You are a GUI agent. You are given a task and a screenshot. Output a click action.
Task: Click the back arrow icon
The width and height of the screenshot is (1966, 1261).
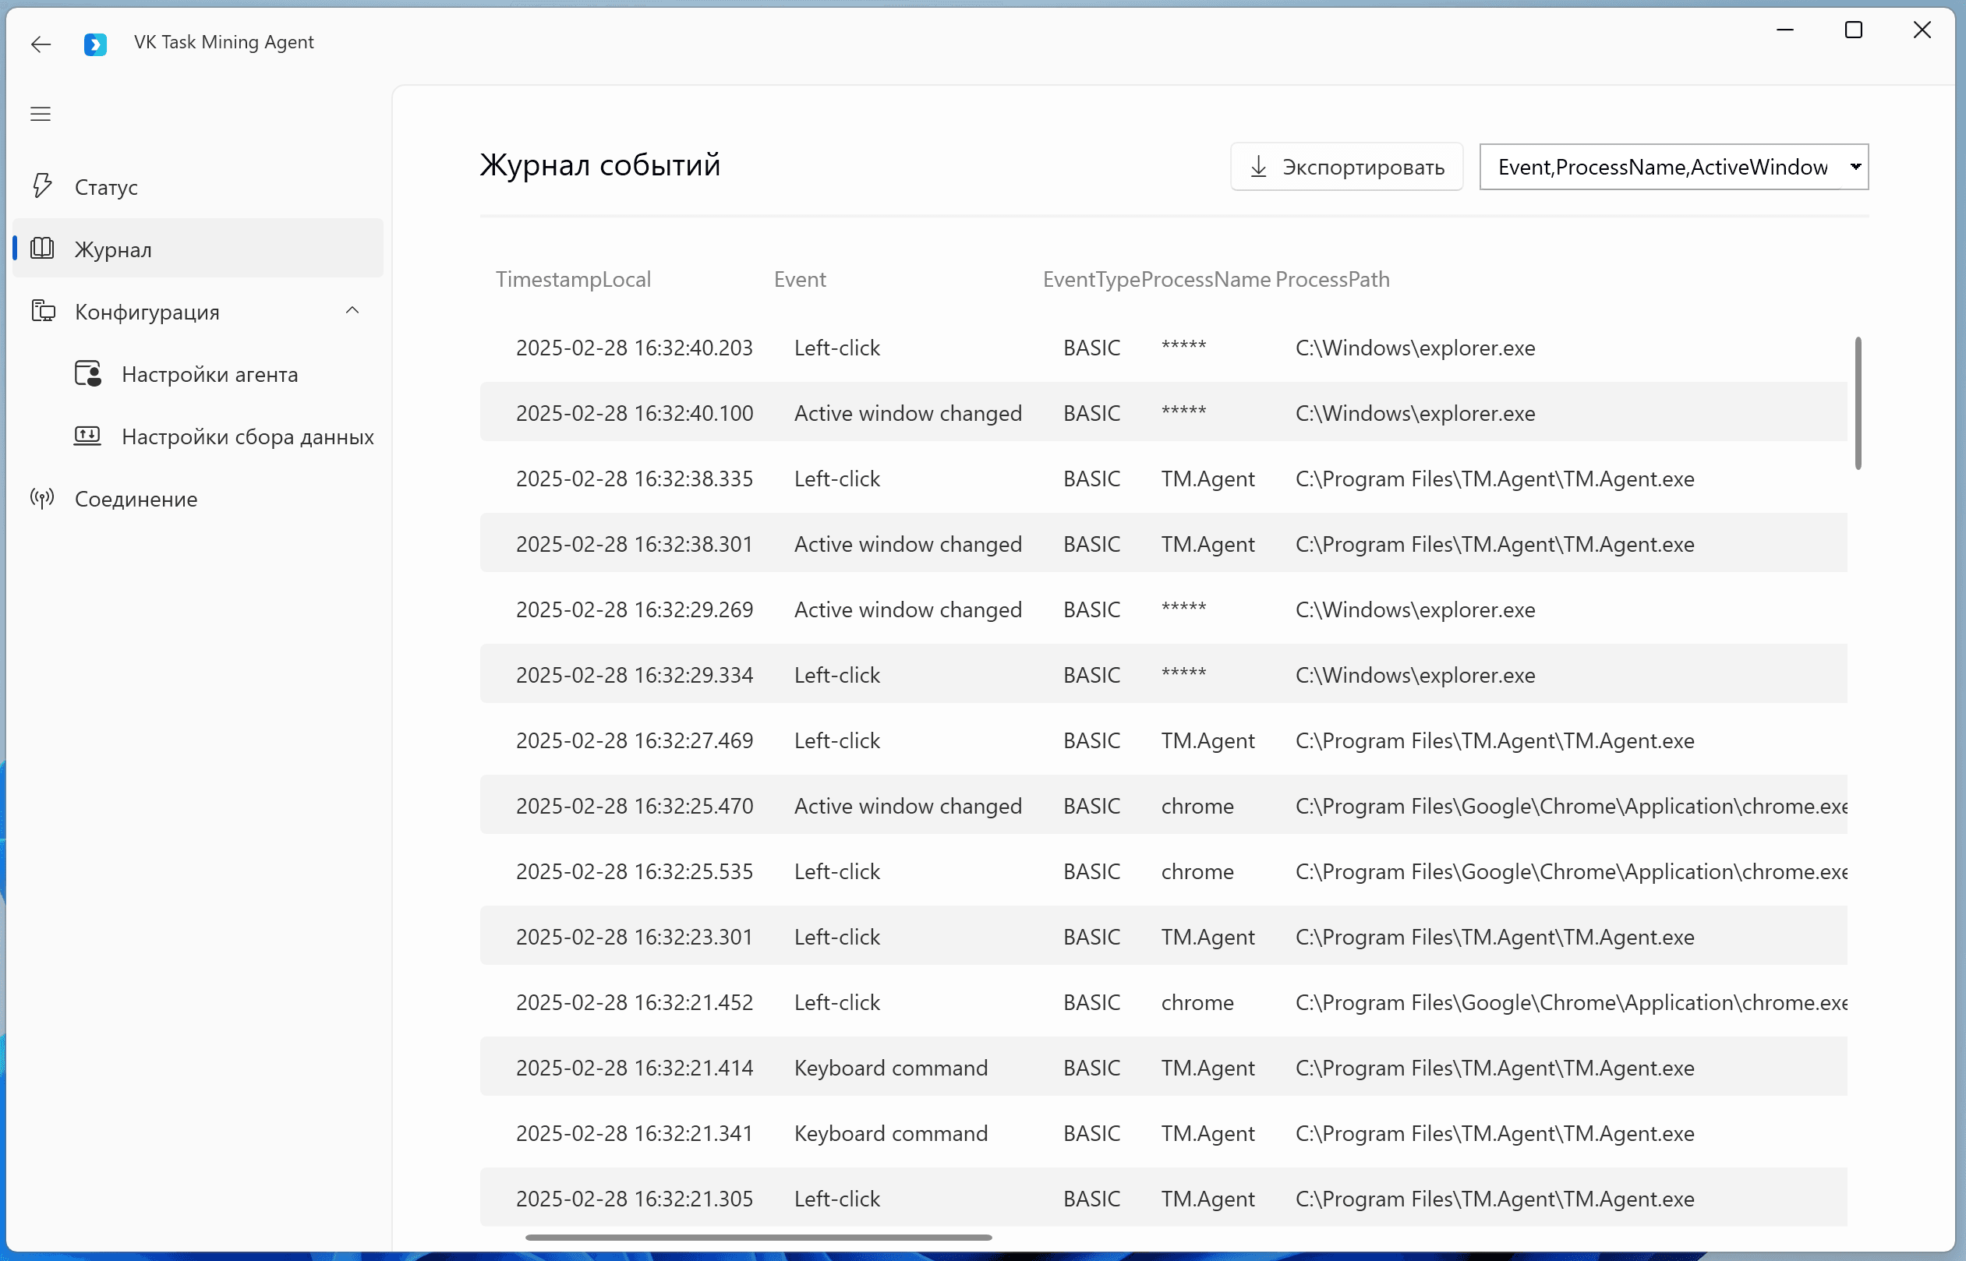[41, 44]
